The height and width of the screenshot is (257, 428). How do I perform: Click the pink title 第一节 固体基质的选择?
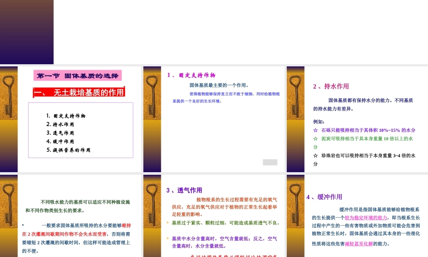pos(78,75)
